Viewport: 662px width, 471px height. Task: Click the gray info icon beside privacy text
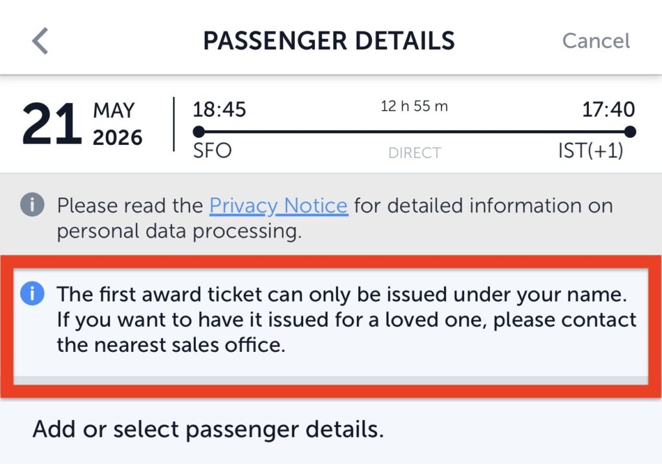[x=32, y=204]
